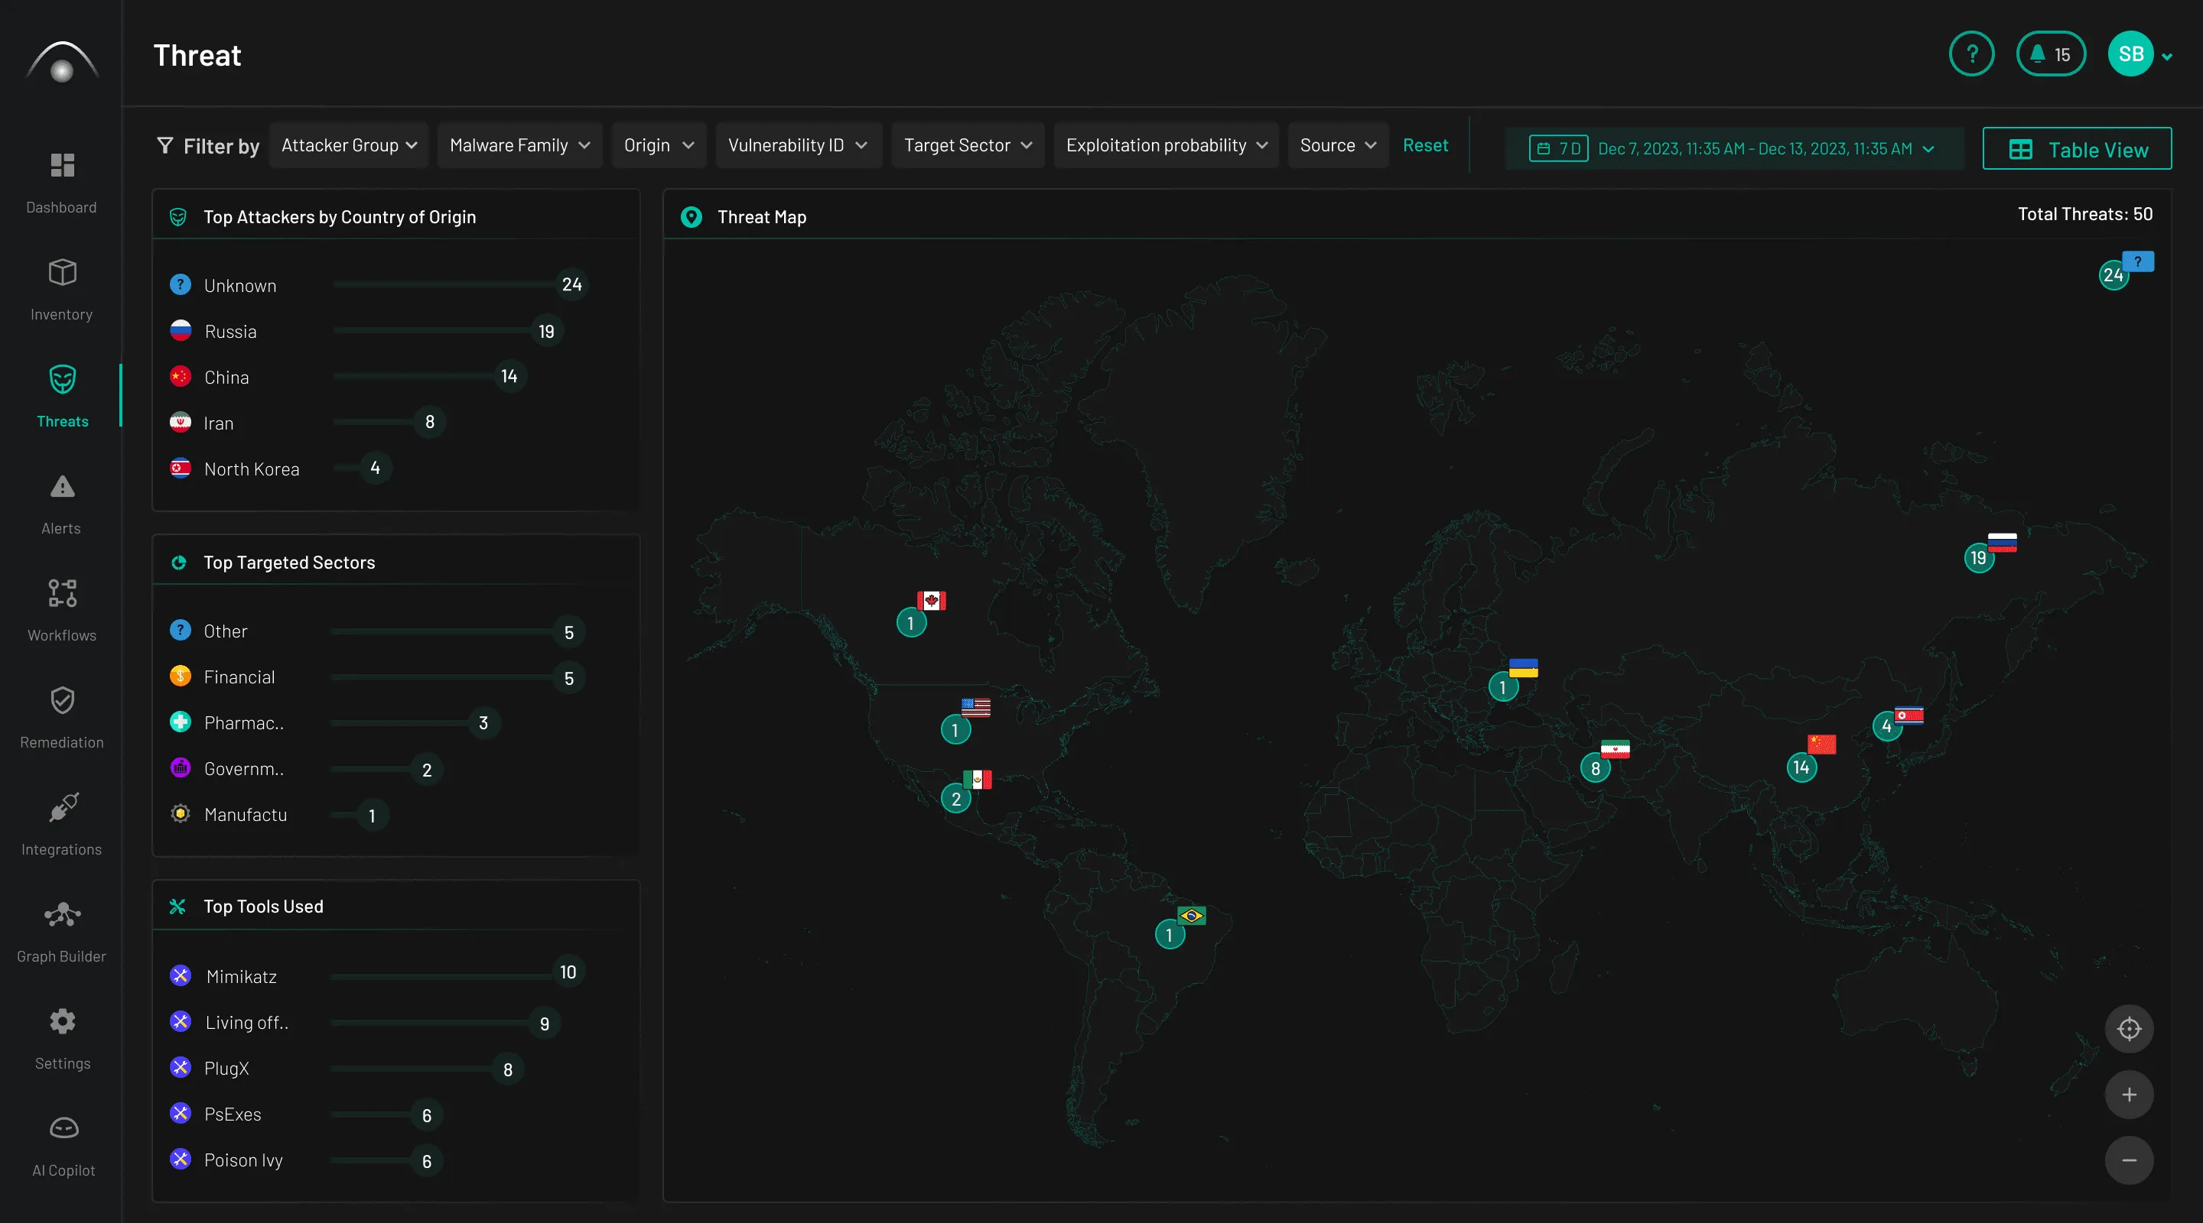Image resolution: width=2203 pixels, height=1223 pixels.
Task: Click the Manufactu sector row
Action: [x=278, y=815]
